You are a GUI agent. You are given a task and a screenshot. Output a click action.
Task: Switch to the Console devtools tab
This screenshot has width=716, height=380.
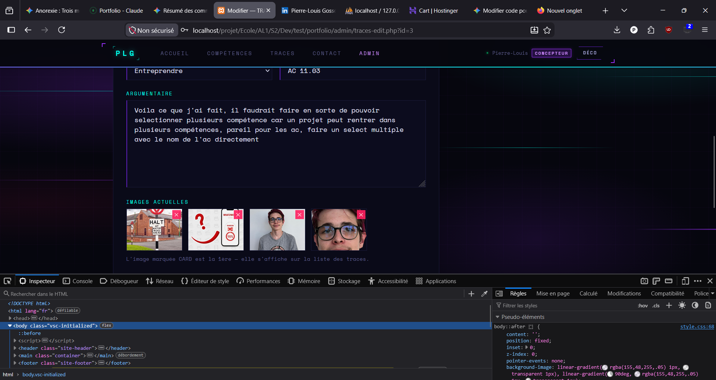point(78,281)
